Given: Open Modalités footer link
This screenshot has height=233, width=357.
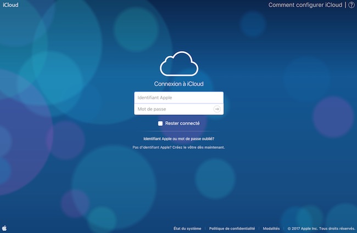Looking at the screenshot, I should click(x=271, y=229).
